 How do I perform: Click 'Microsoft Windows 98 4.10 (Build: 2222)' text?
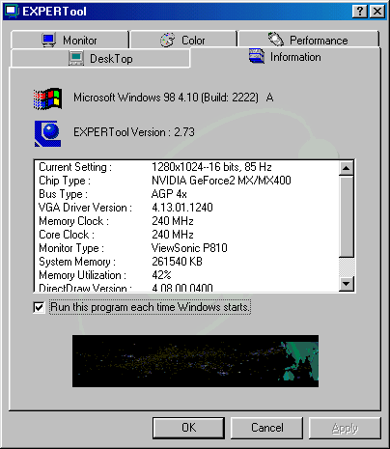(166, 98)
